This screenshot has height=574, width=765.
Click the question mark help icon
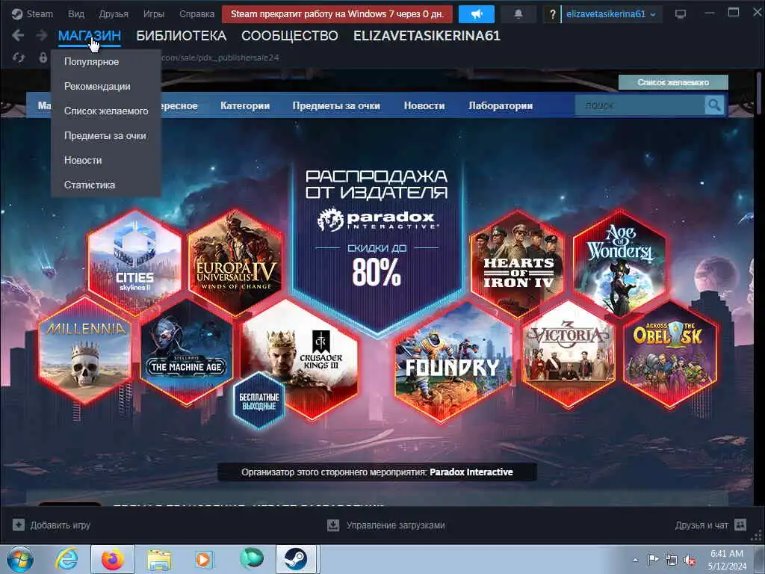[552, 15]
